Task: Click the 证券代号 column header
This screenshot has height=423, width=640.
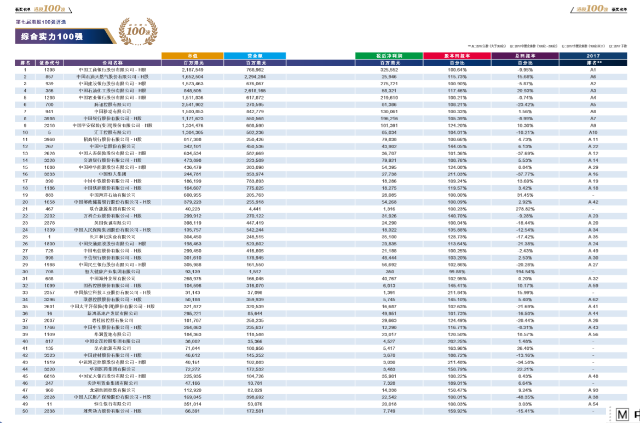Action: (50, 63)
